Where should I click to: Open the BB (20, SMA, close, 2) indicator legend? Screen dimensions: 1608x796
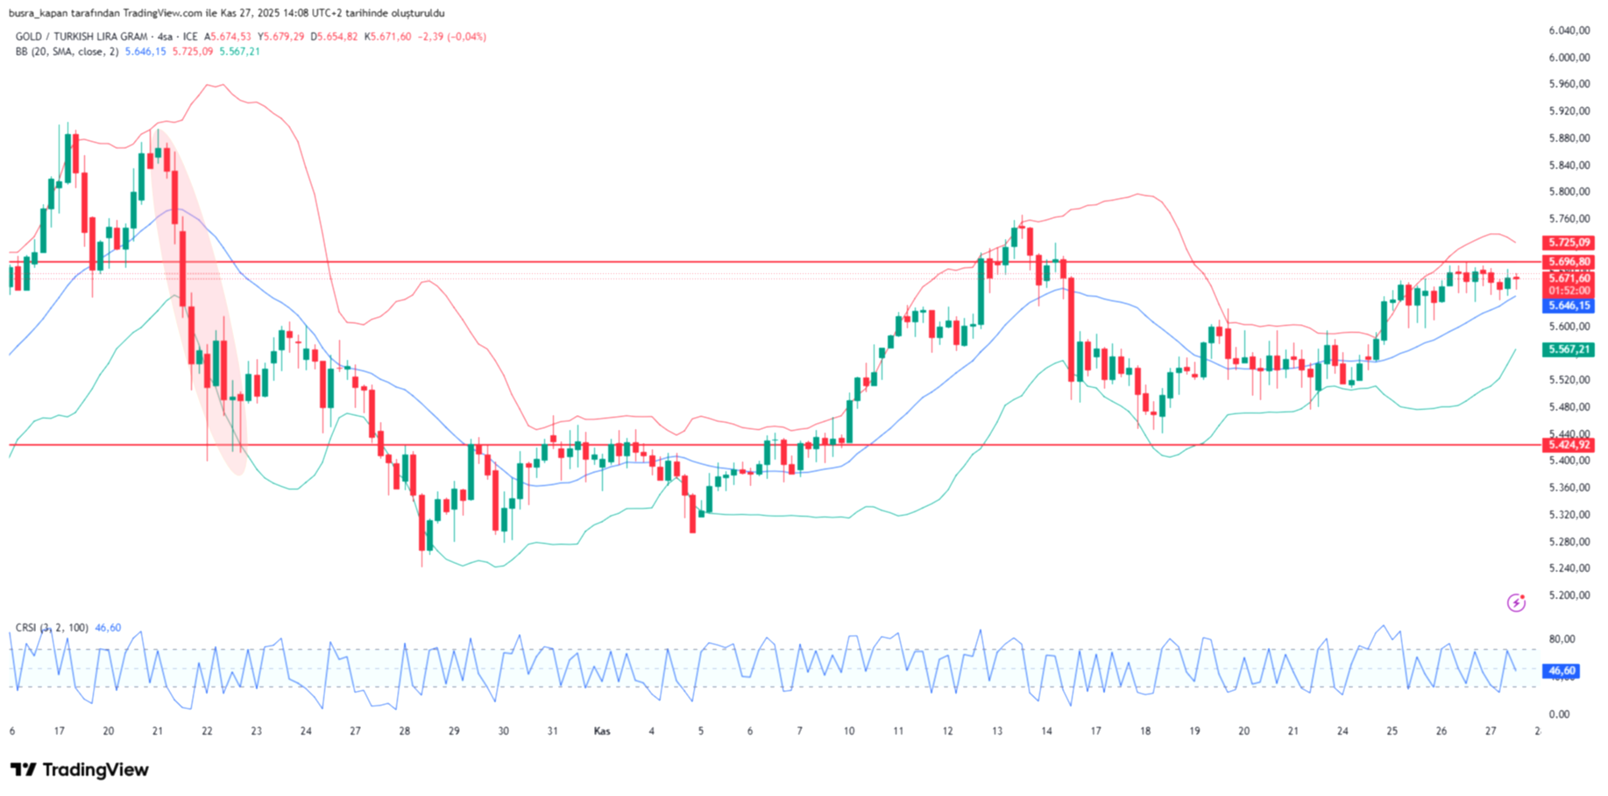click(67, 52)
